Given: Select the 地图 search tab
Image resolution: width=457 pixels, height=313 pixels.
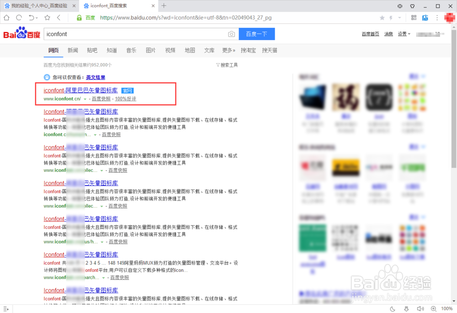Looking at the screenshot, I should pos(190,50).
